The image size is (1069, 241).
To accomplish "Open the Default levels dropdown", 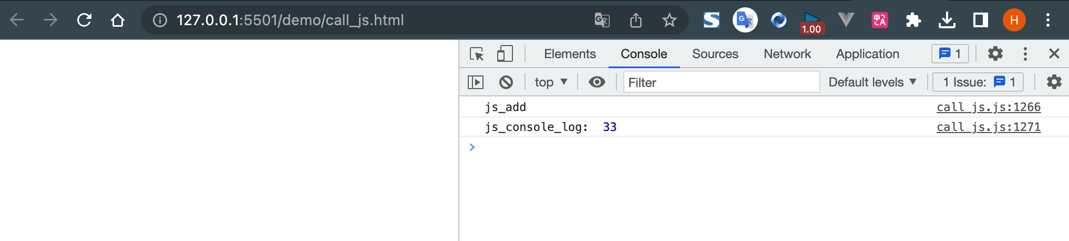I will pyautogui.click(x=872, y=82).
